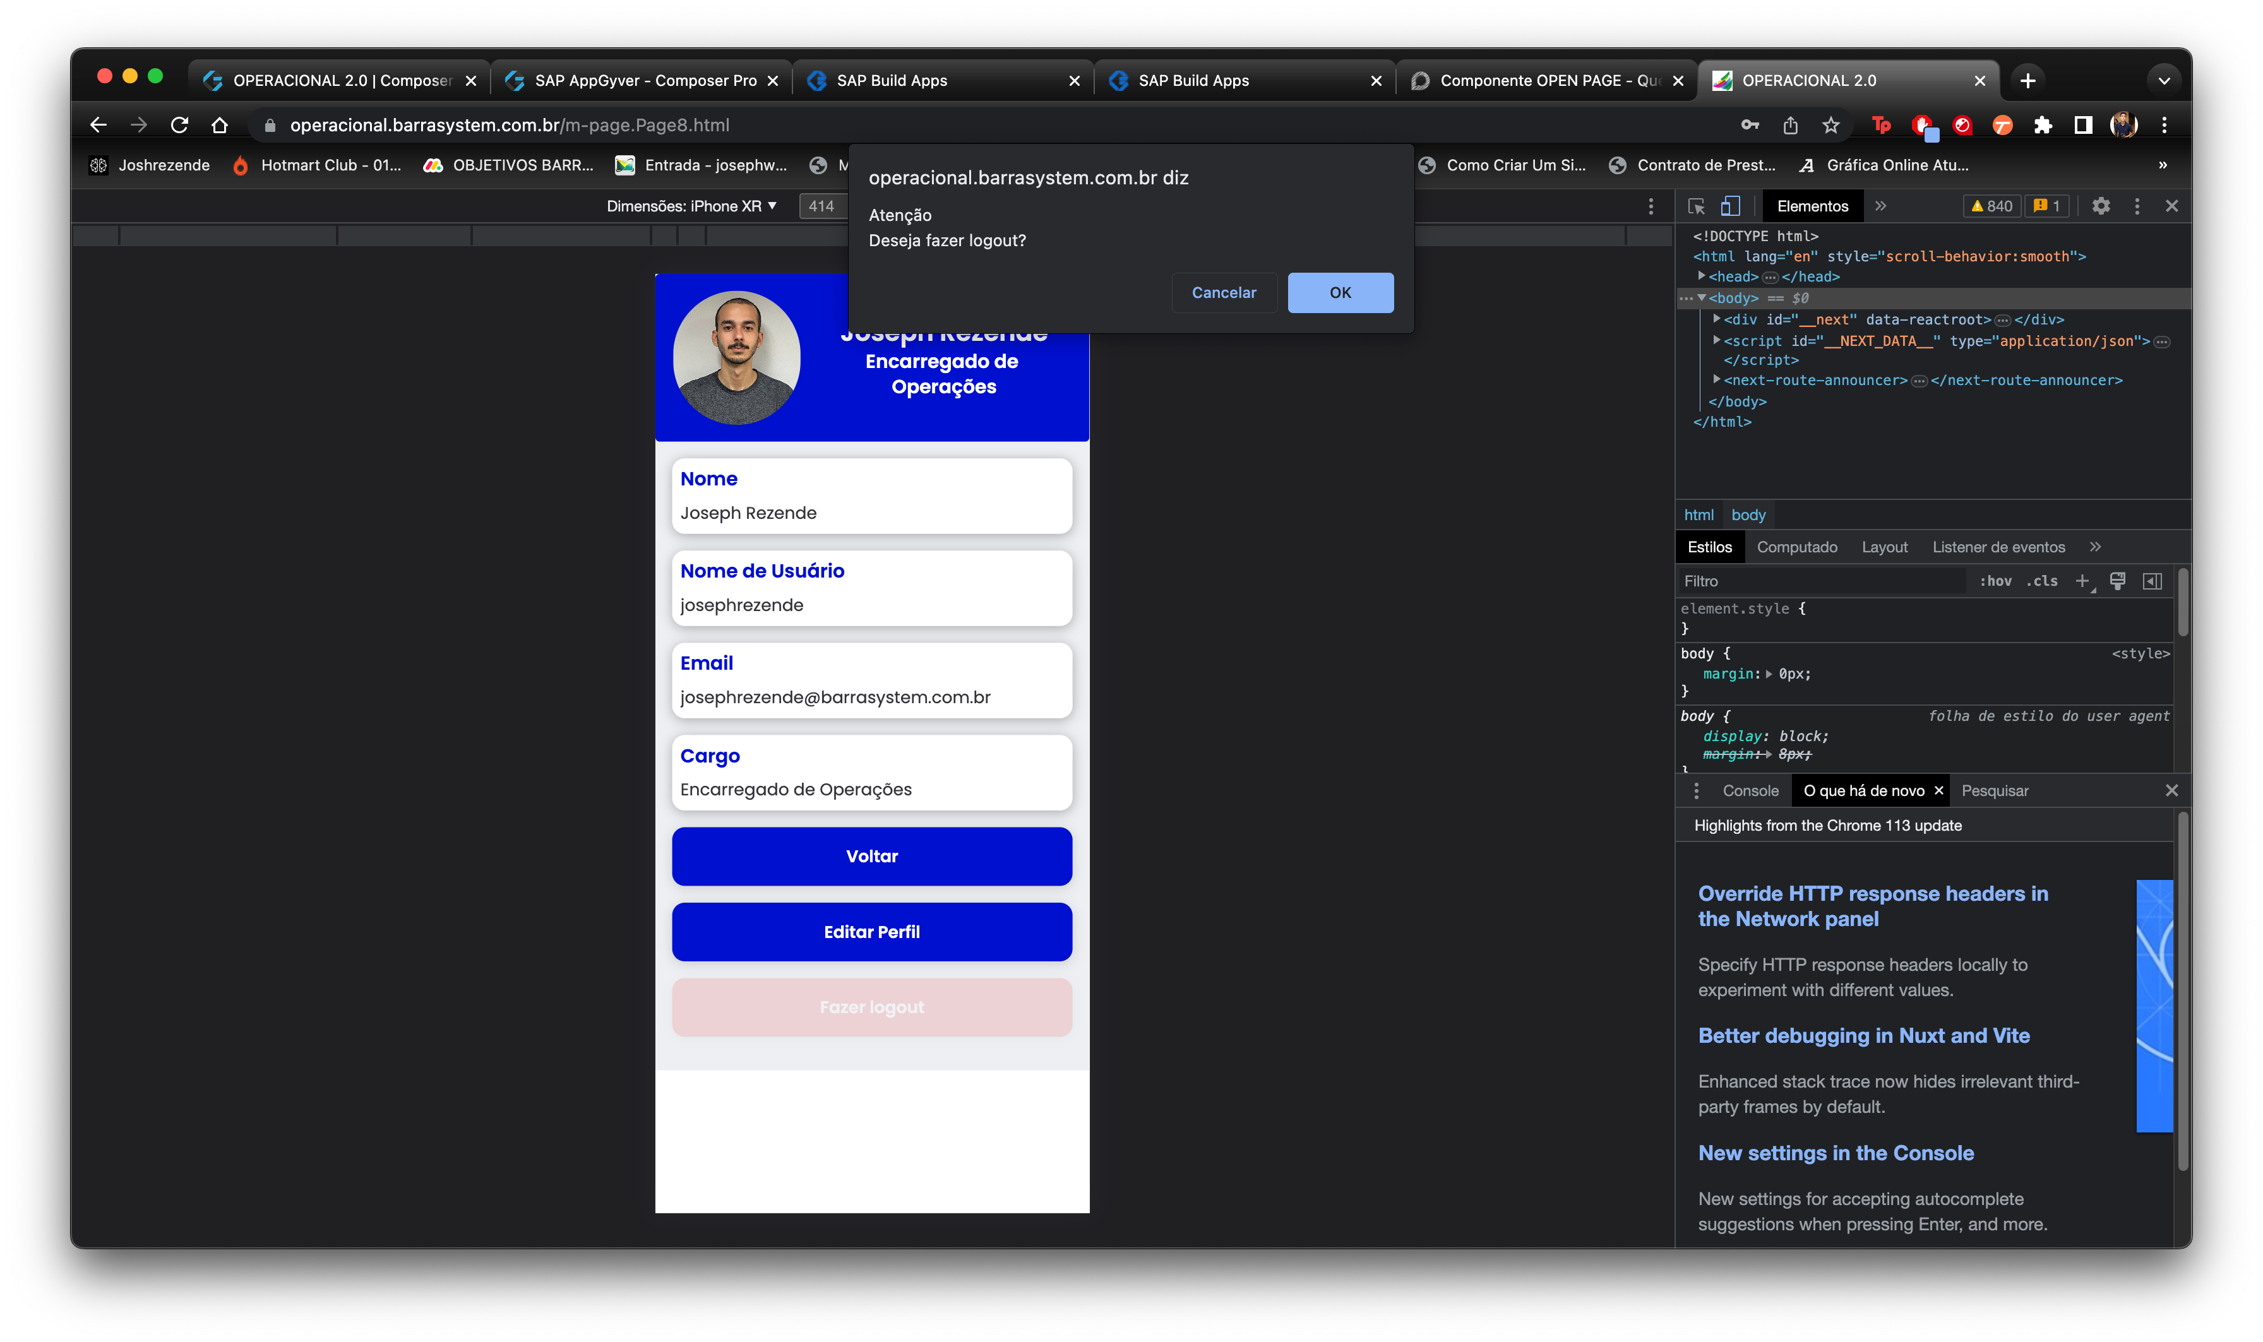Image resolution: width=2263 pixels, height=1342 pixels.
Task: Focus the Filtro styles input
Action: click(1822, 581)
